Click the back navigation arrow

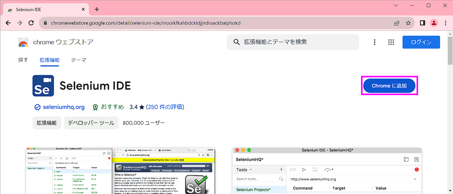click(x=8, y=23)
